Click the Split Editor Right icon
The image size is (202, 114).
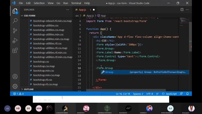pyautogui.click(x=182, y=9)
